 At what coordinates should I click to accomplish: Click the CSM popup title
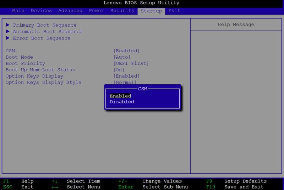click(x=143, y=89)
